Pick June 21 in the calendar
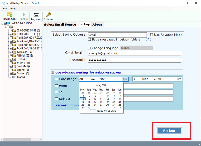The width and height of the screenshot is (201, 146). 120,102
